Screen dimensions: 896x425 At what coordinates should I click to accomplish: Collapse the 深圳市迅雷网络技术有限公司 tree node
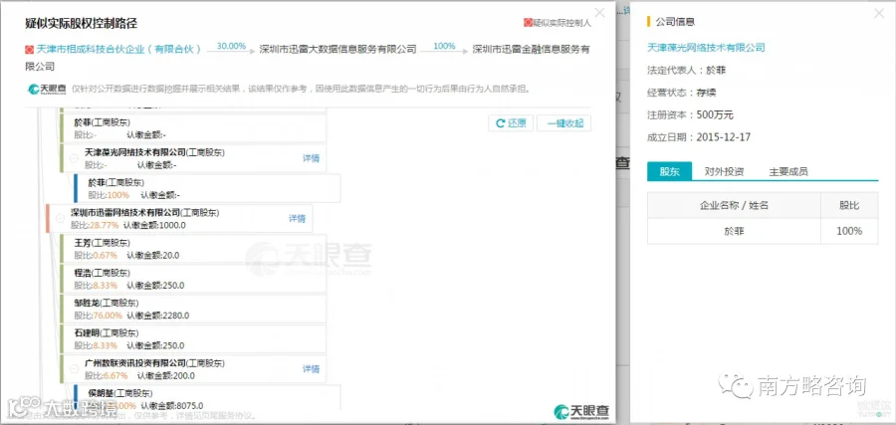[x=60, y=218]
